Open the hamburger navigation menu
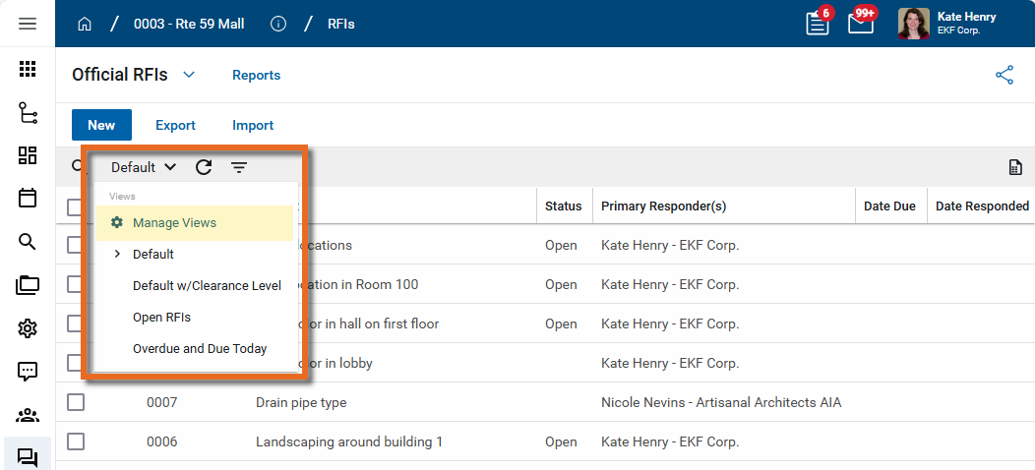Screen dimensions: 1035x470 28,24
